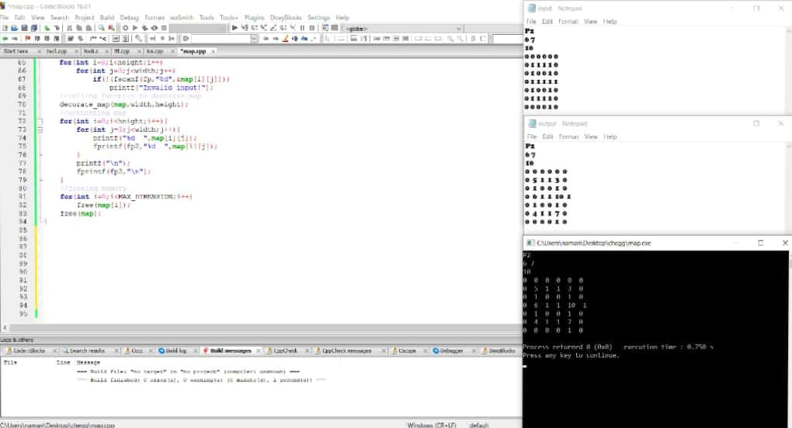Open the File menu in Code::Blocks
Screen dimensions: 792x428
point(5,18)
